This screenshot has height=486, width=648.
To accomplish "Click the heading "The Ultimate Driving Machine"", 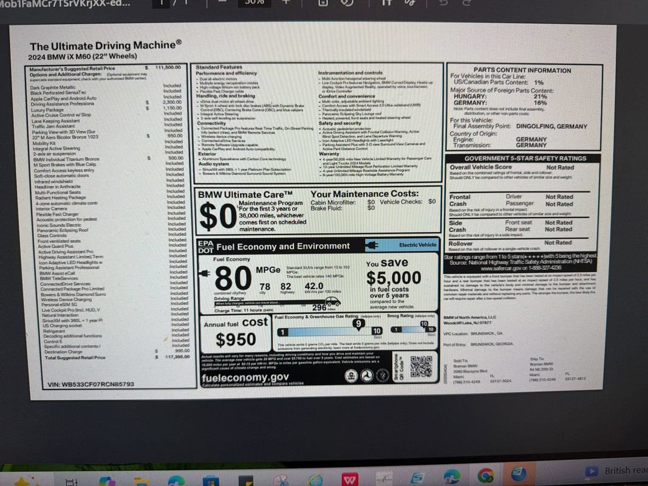I will [x=106, y=46].
